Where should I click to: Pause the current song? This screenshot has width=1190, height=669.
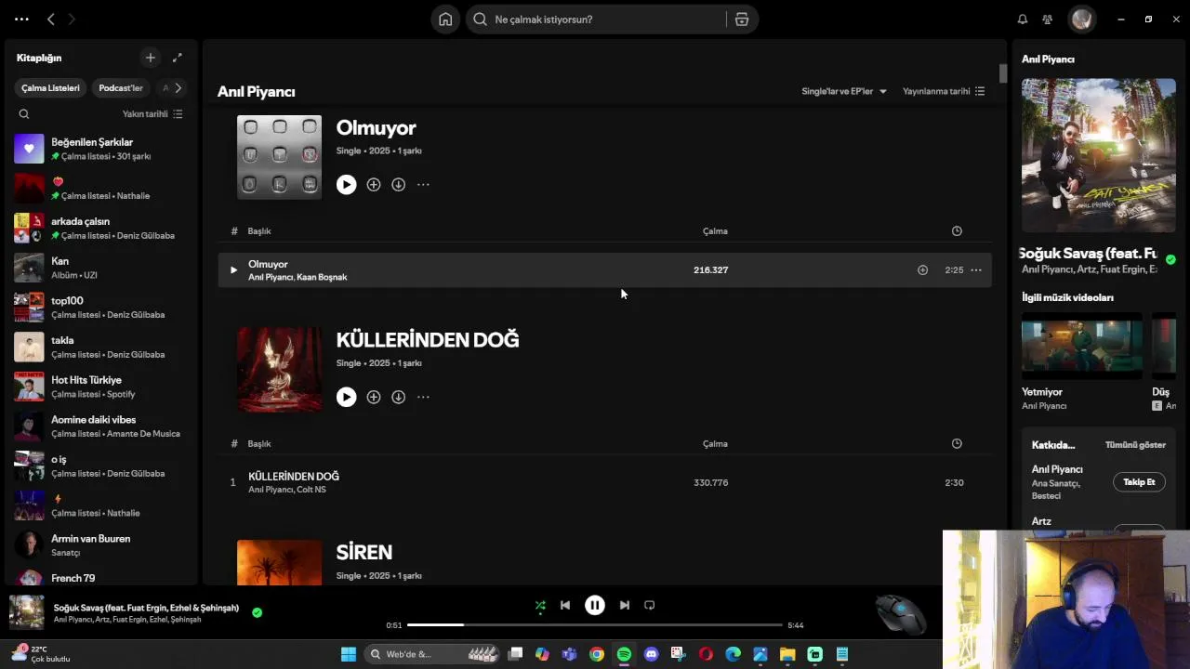[x=595, y=606]
